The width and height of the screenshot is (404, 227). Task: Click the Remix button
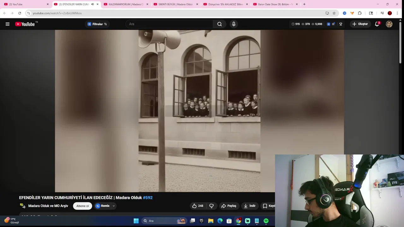[x=102, y=206]
